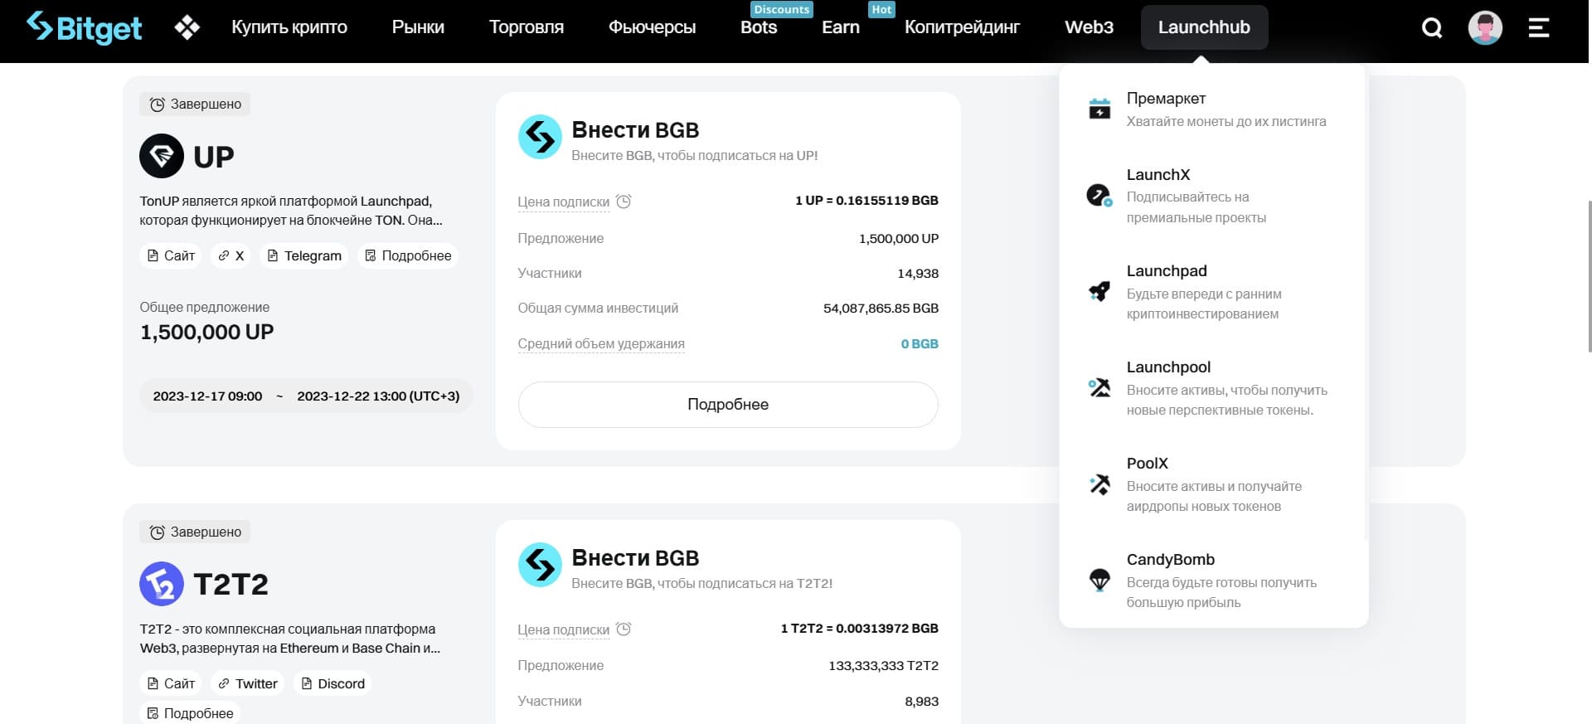This screenshot has width=1592, height=724.
Task: Click the Hot badge above Earn
Action: point(881,9)
